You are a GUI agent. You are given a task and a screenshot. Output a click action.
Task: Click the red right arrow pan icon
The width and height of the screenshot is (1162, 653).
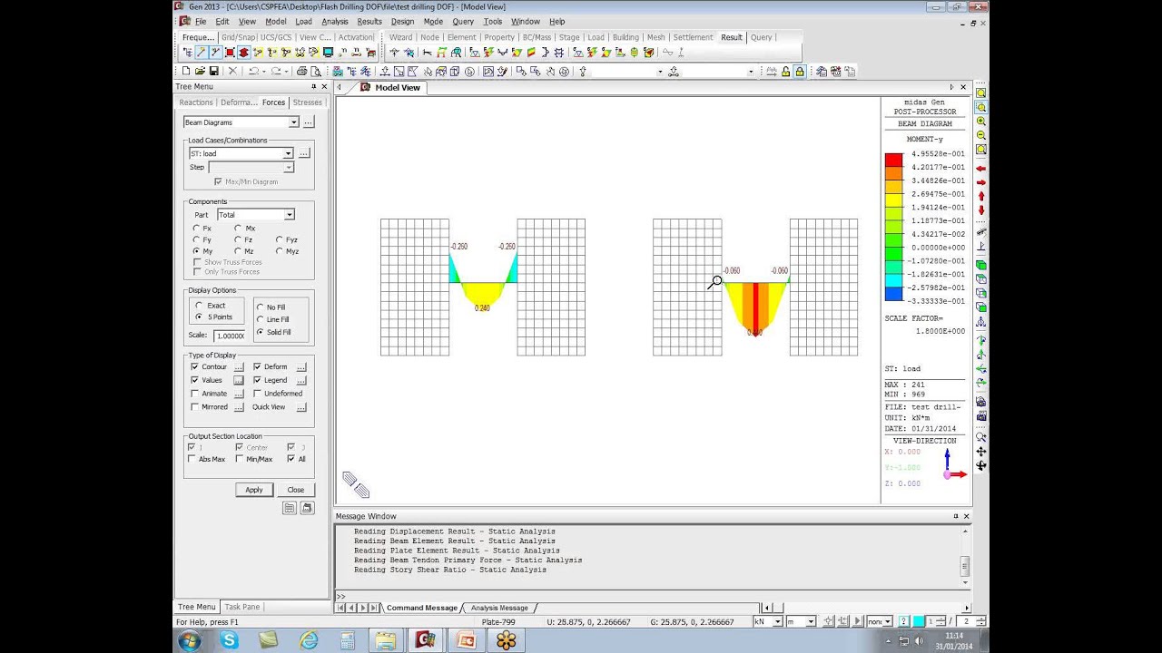(981, 182)
